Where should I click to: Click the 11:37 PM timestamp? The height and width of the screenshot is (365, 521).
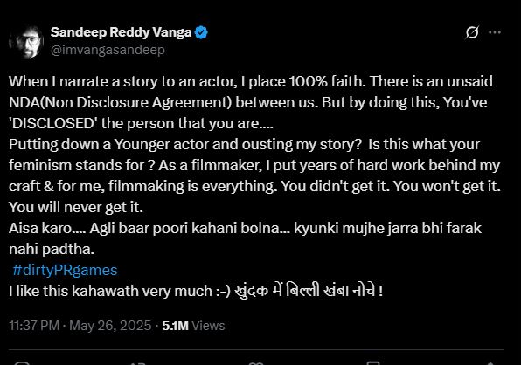pyautogui.click(x=34, y=326)
